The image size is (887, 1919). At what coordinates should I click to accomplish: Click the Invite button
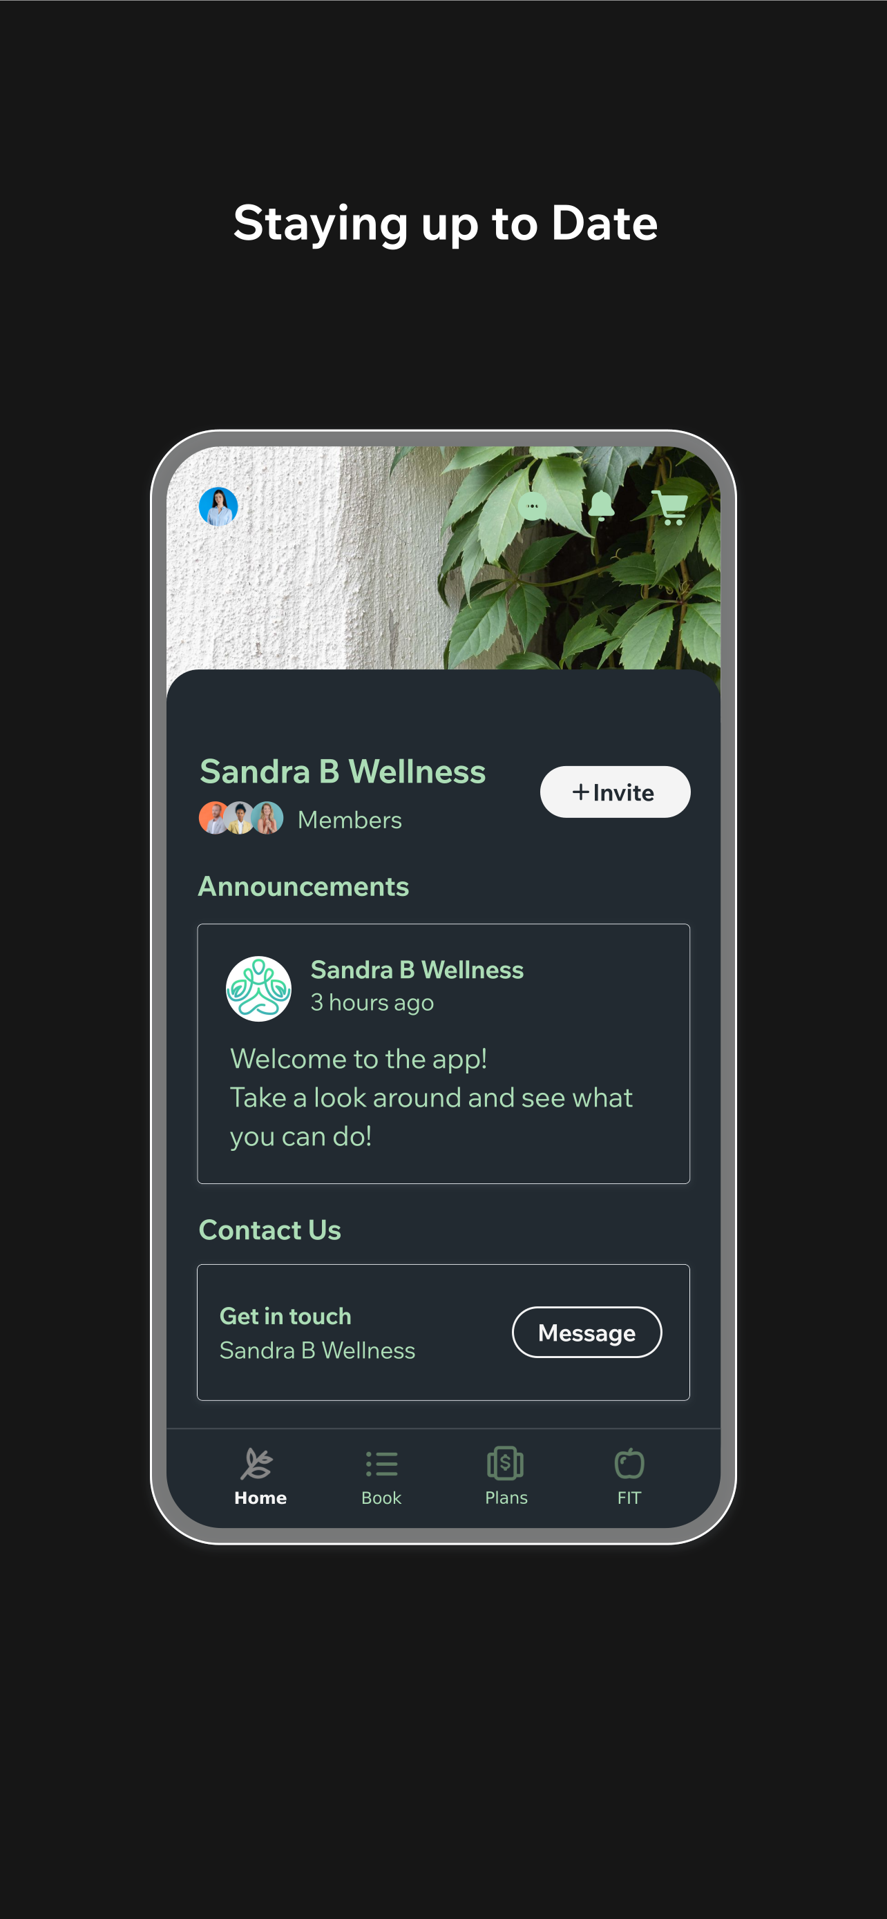(615, 792)
